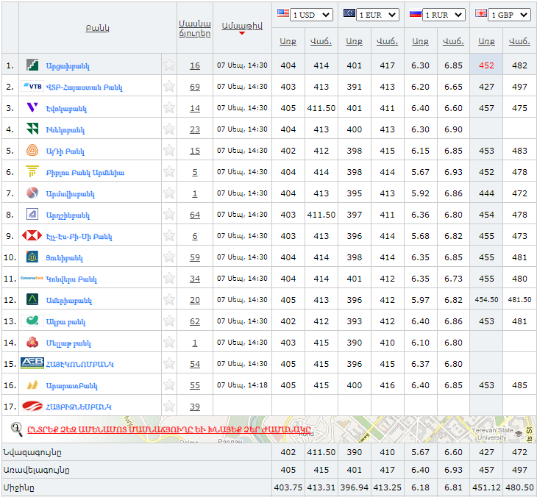Click the AEB logo in row 15

[x=32, y=363]
